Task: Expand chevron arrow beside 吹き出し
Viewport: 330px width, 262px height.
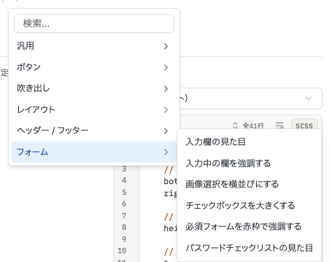Action: coord(166,89)
